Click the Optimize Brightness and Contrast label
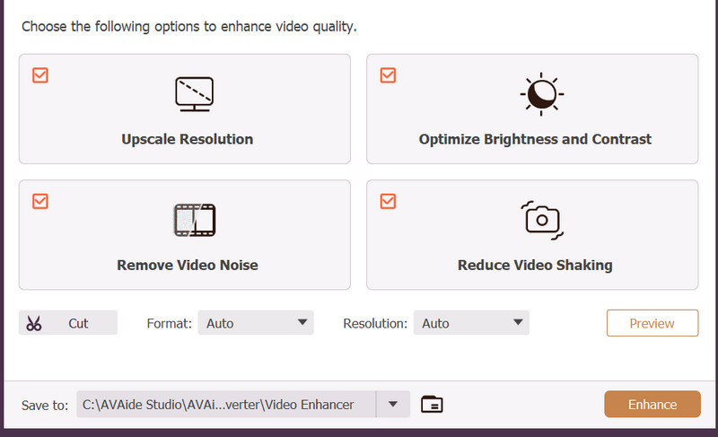Viewport: 718px width, 437px height. (x=535, y=139)
